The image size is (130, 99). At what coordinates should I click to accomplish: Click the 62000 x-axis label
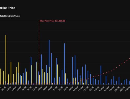pyautogui.click(x=9, y=88)
